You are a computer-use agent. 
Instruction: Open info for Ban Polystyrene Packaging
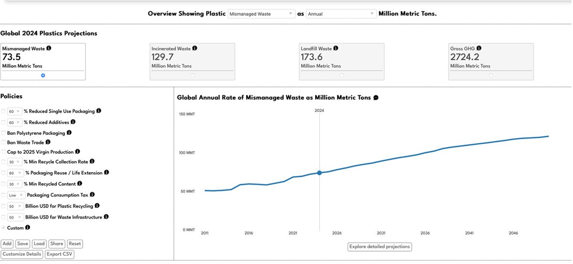coord(69,132)
